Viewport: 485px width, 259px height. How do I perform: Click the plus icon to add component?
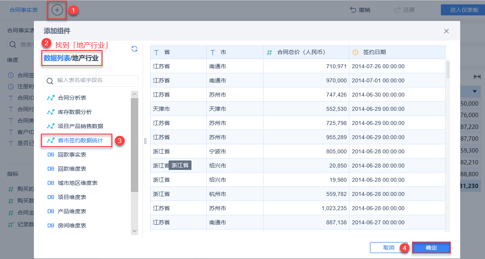click(57, 10)
